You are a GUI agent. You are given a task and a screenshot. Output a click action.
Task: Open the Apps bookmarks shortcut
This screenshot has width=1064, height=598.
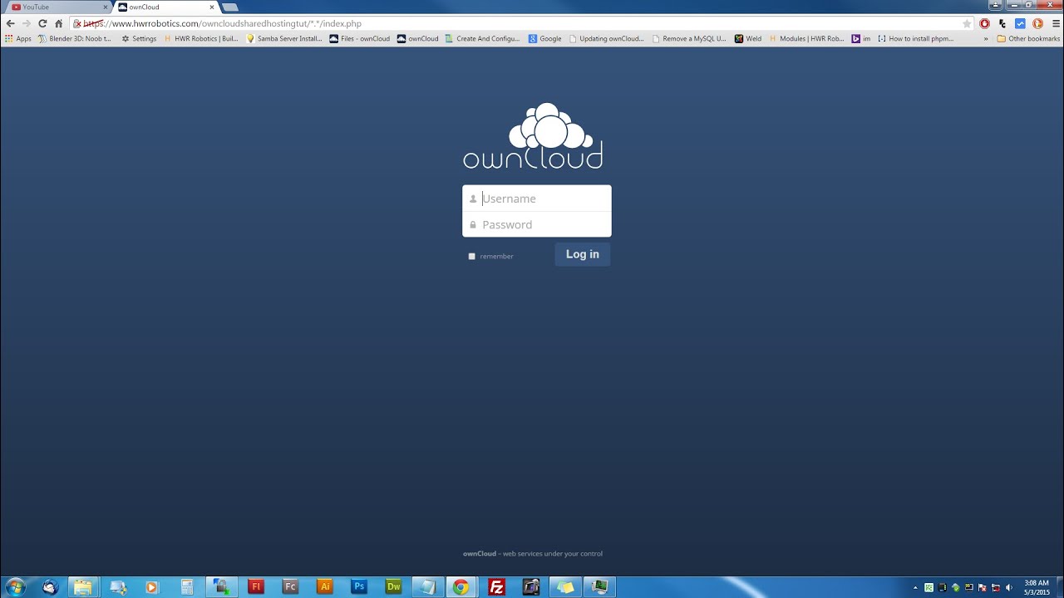pos(18,38)
